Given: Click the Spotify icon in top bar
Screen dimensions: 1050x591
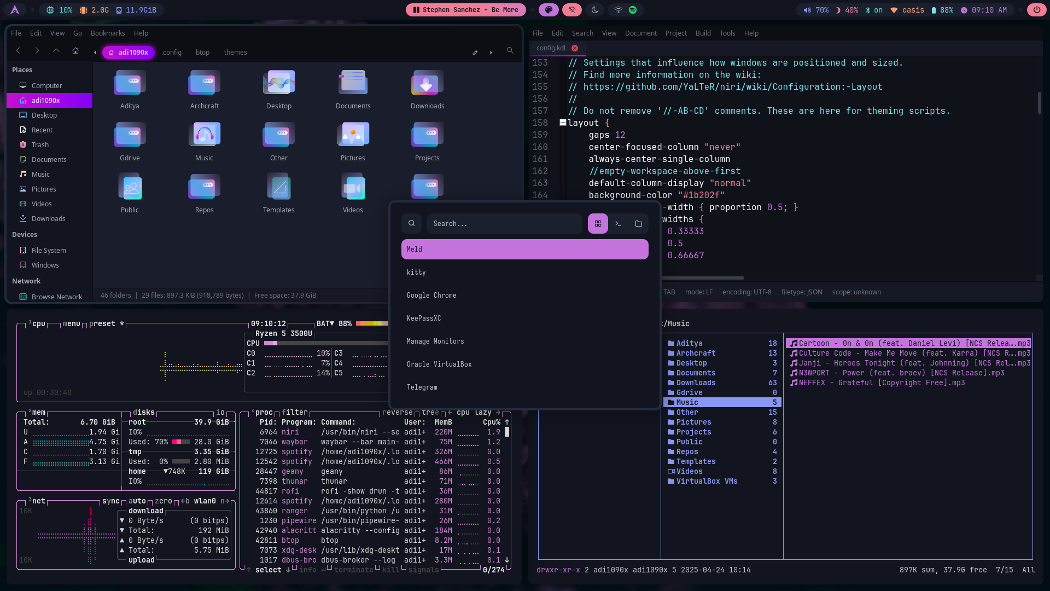Looking at the screenshot, I should [x=633, y=10].
